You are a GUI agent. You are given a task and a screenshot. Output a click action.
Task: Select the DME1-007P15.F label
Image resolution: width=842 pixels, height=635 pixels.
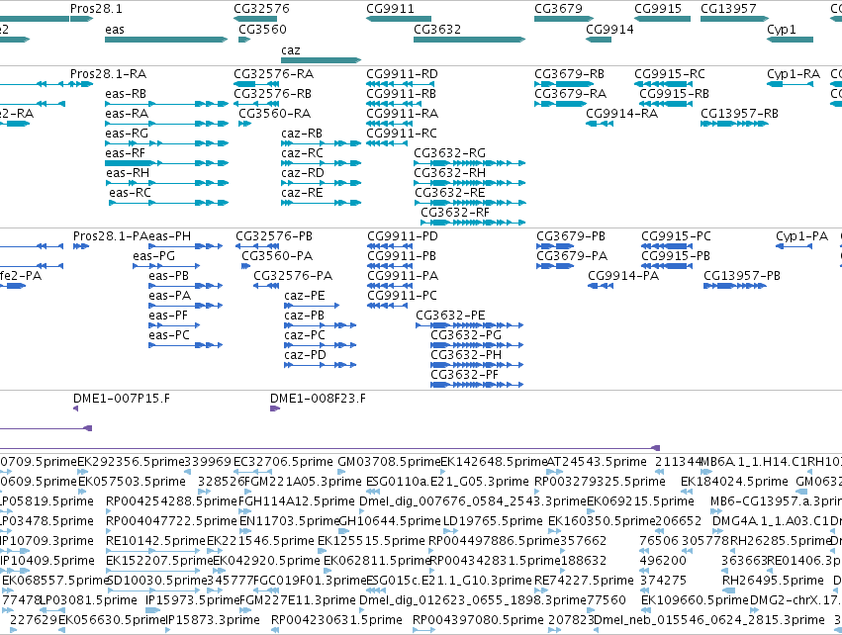click(x=122, y=399)
